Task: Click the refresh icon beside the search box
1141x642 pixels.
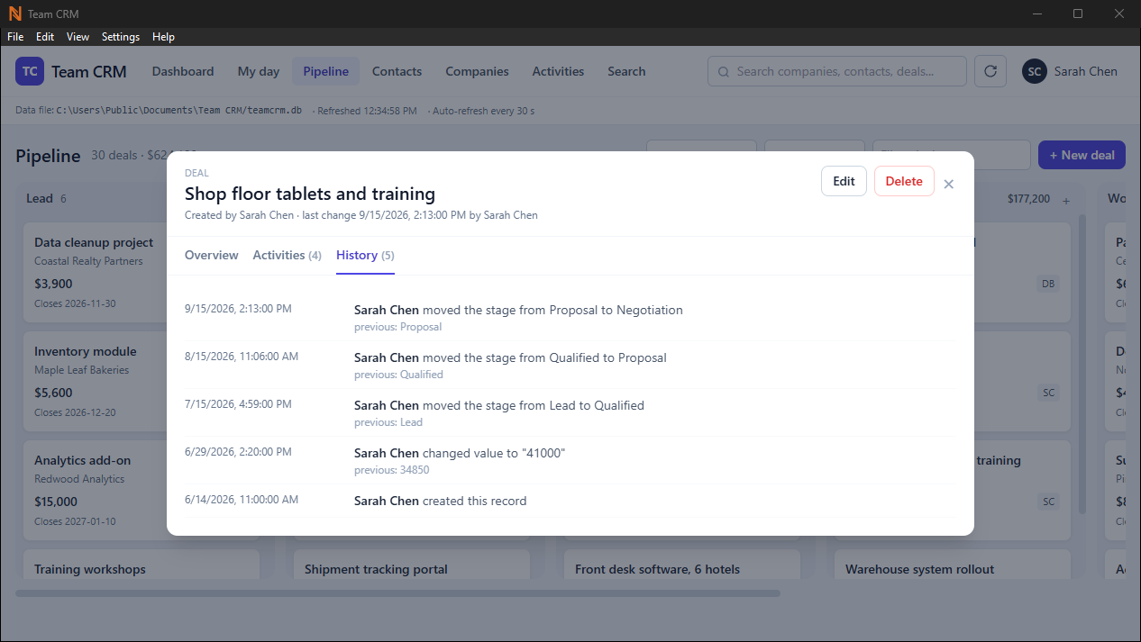Action: coord(990,71)
